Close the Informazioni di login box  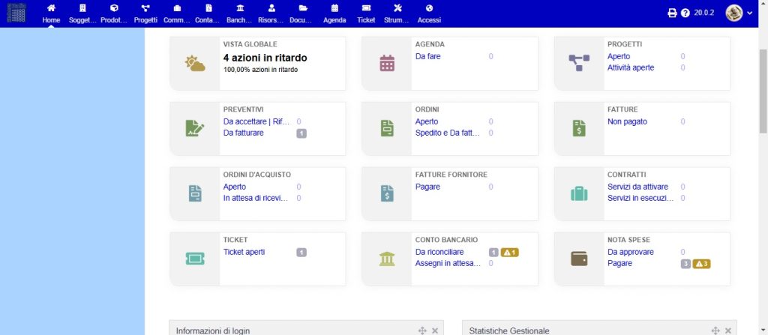(434, 331)
